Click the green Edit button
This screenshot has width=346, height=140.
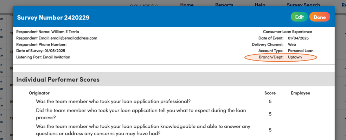click(x=299, y=17)
